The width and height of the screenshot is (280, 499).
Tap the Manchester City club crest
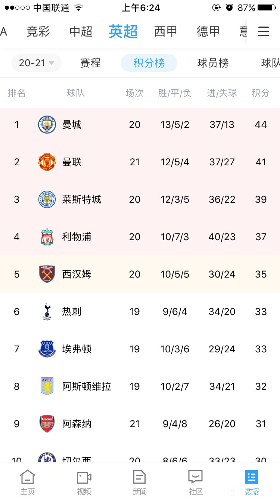(47, 125)
